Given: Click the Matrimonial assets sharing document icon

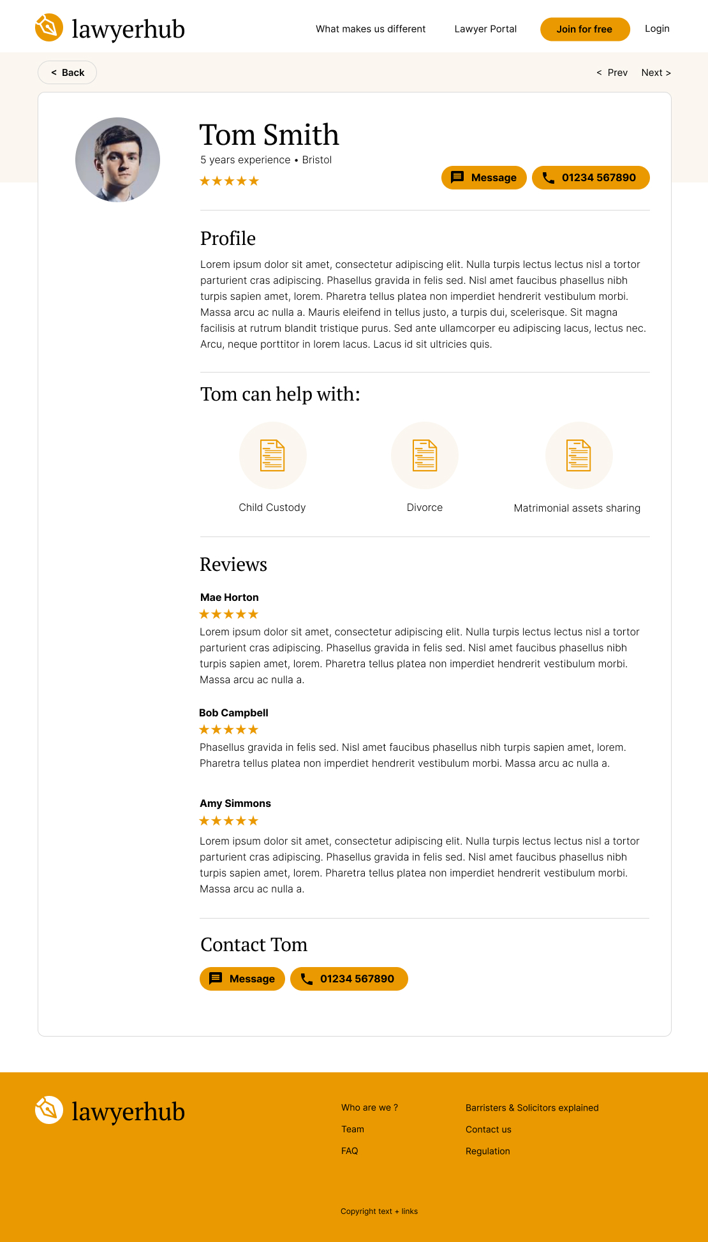Looking at the screenshot, I should (579, 455).
